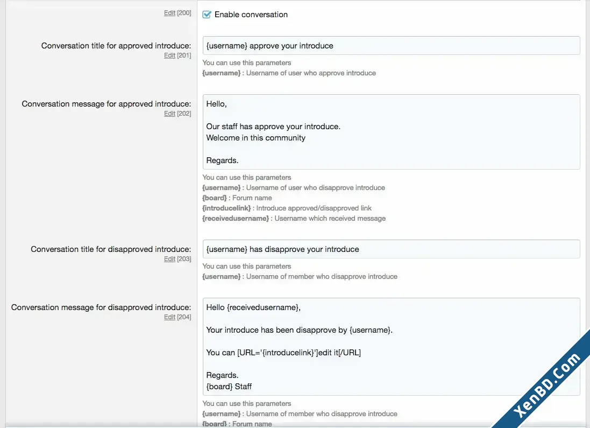
Task: Open the Edit link for option 203
Action: (x=169, y=259)
